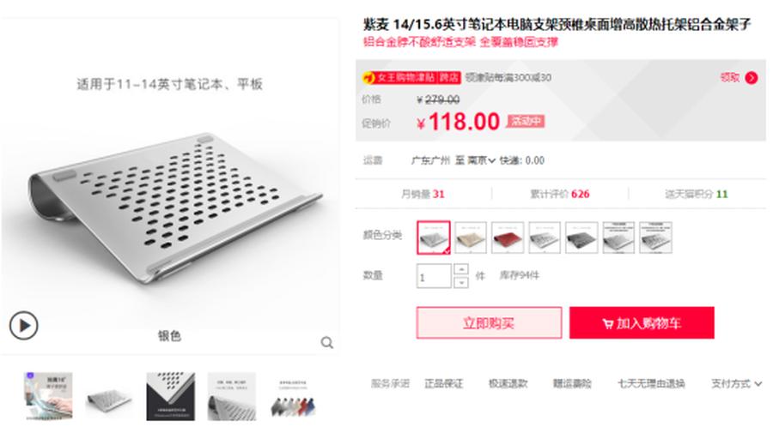Open the 累计评价 626 reviews link
Viewport: 773px width, 439px height.
560,194
